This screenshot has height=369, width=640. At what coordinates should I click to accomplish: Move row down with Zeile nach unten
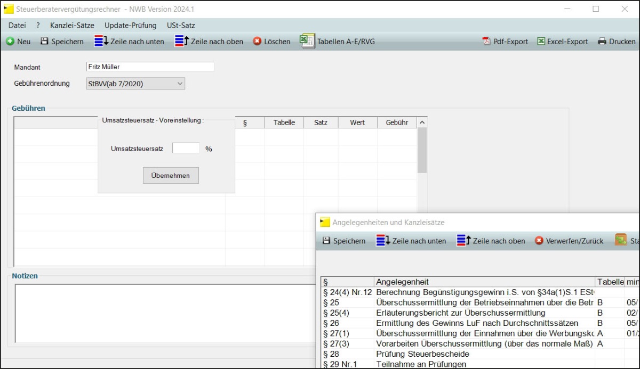101,42
